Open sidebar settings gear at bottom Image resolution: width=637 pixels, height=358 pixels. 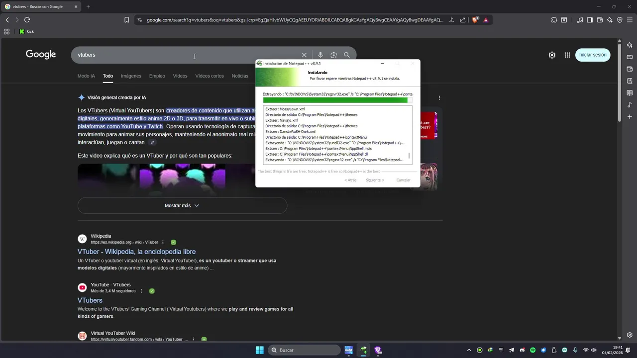tap(630, 335)
